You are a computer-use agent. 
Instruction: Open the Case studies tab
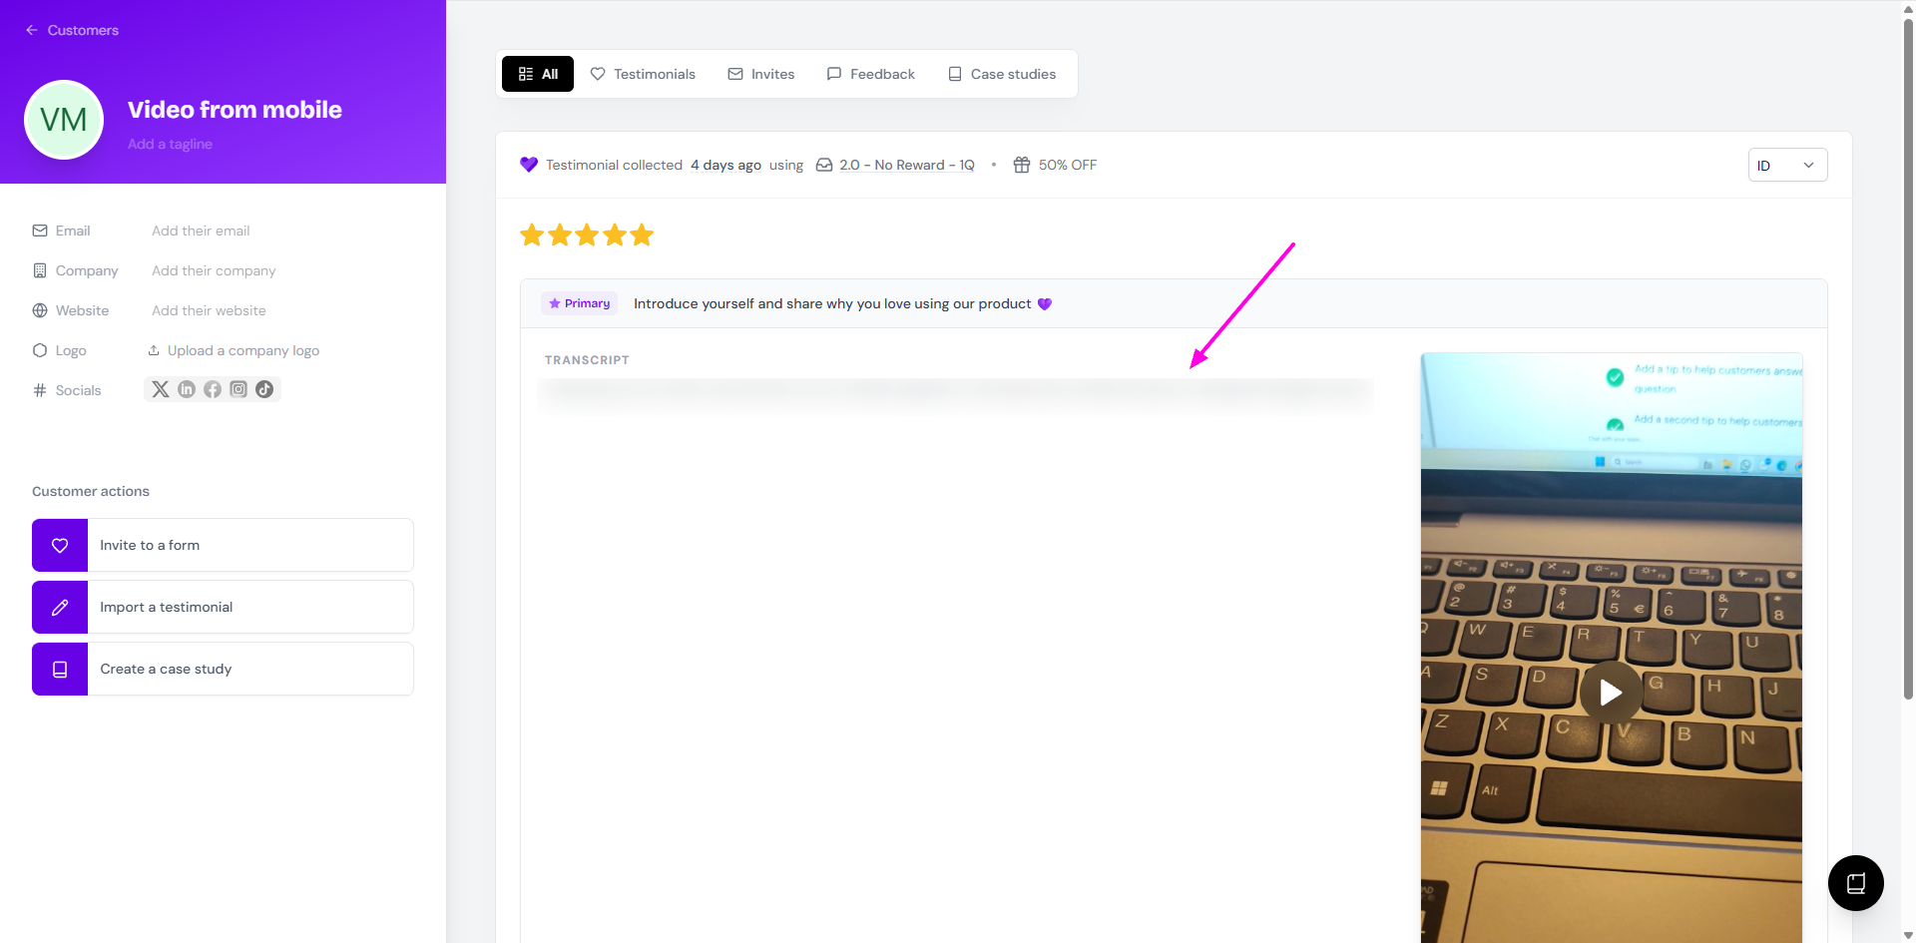coord(1002,74)
